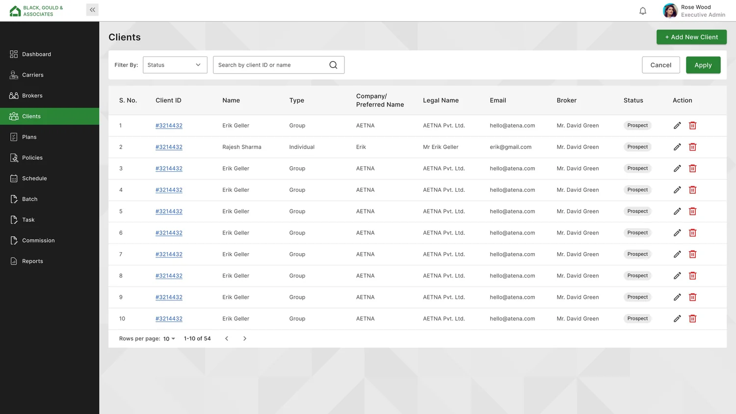Viewport: 736px width, 414px height.
Task: Open client ID link in row 10
Action: click(x=169, y=319)
